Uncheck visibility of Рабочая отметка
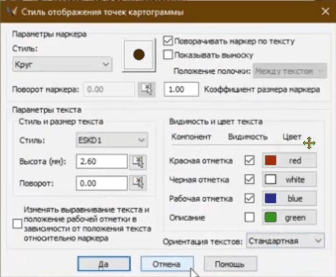Image resolution: width=336 pixels, height=277 pixels. 250,198
